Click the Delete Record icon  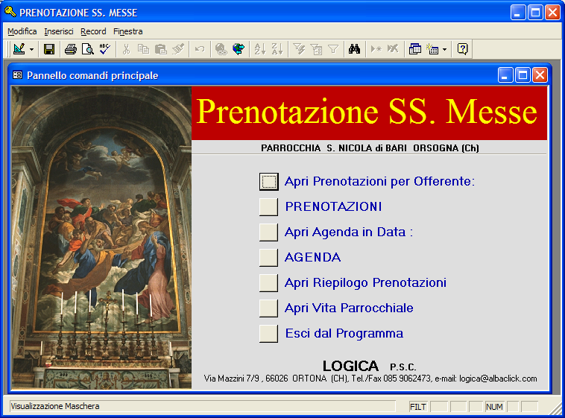click(x=393, y=48)
